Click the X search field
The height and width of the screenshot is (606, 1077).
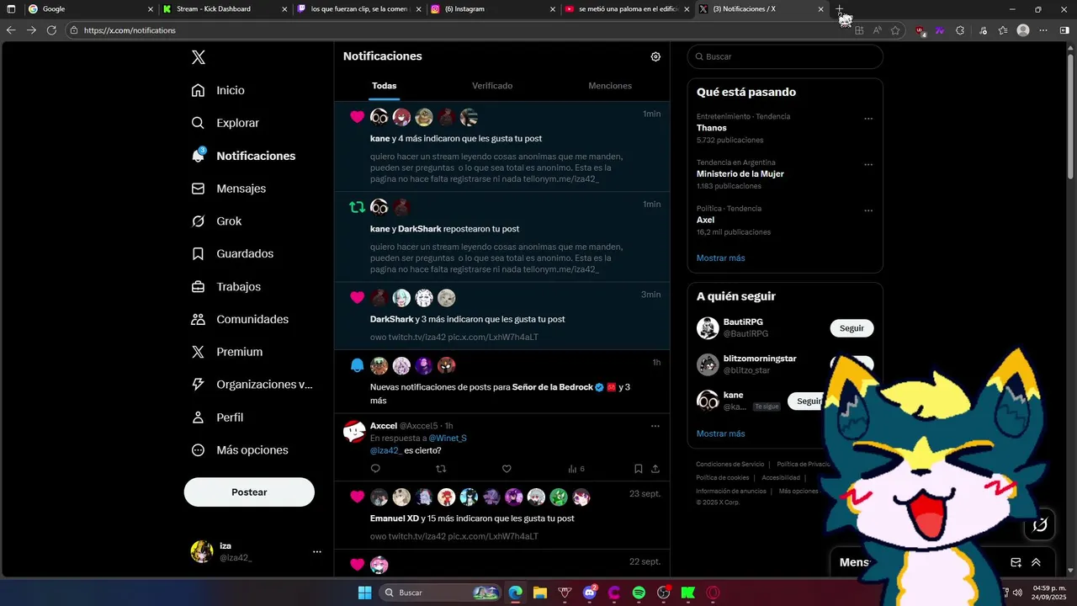click(785, 56)
